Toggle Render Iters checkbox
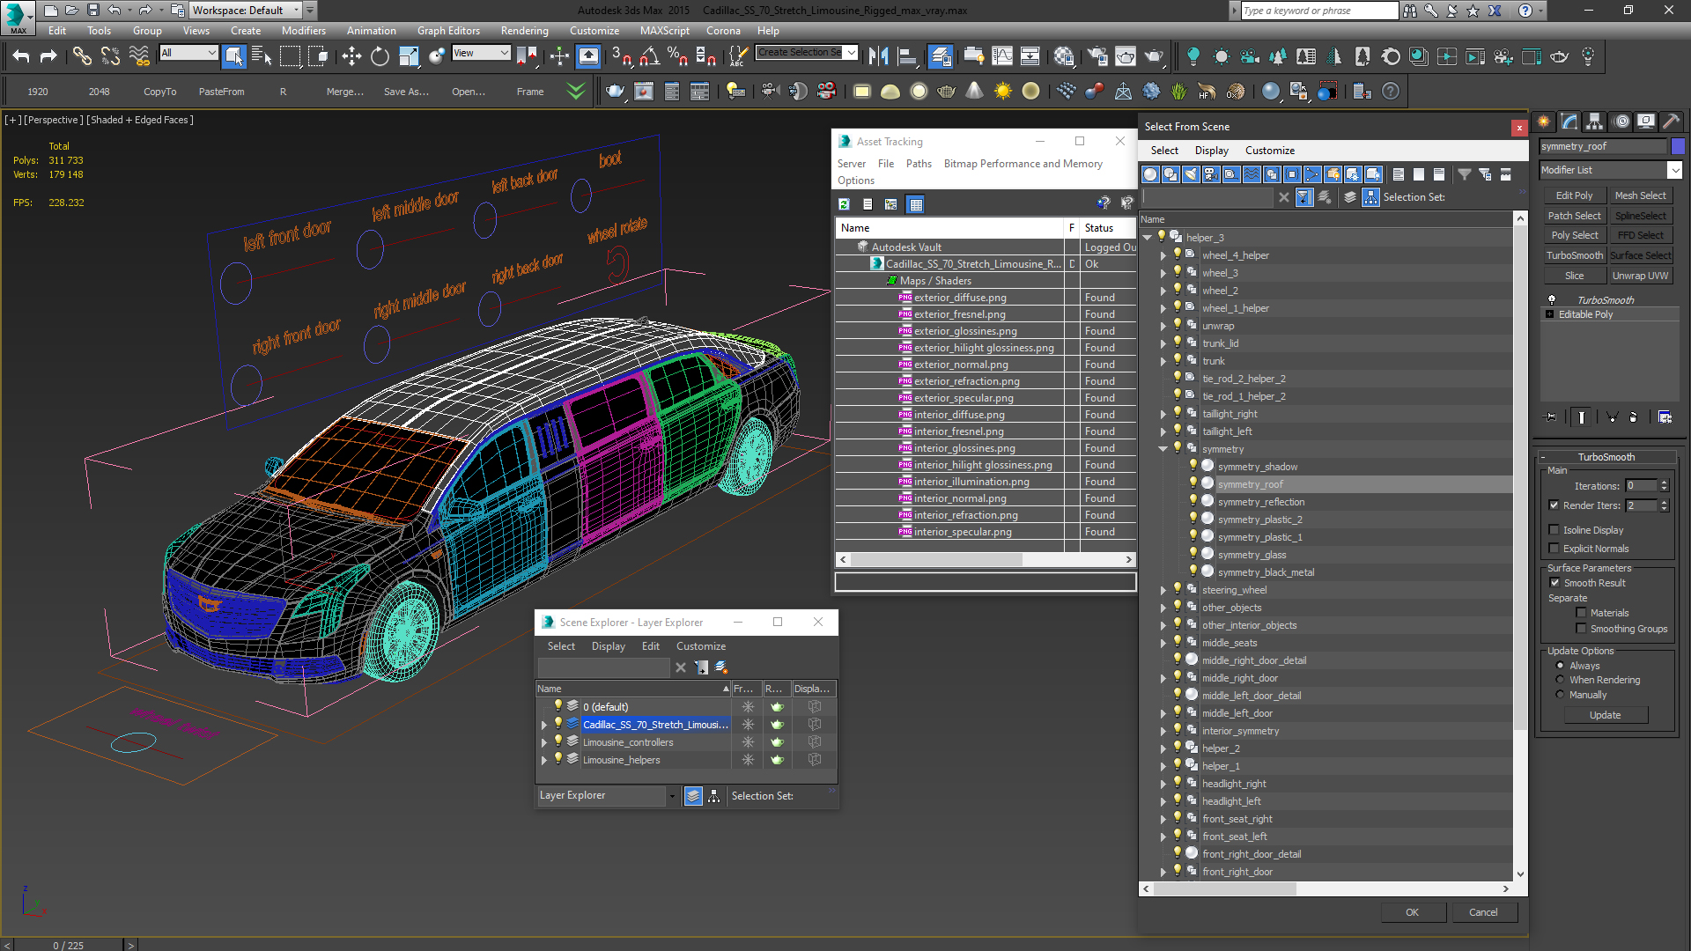Image resolution: width=1691 pixels, height=951 pixels. point(1554,505)
